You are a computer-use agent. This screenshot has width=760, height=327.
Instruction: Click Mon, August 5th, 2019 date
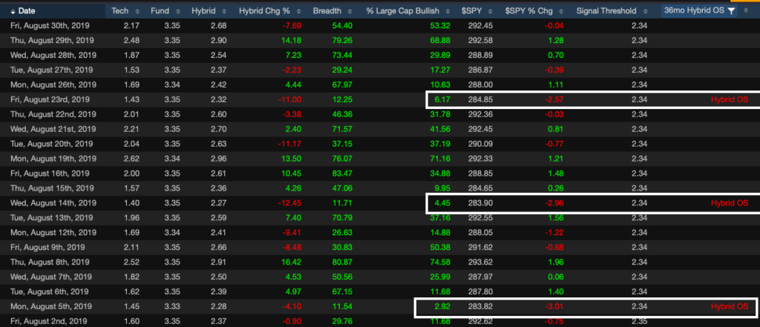point(50,307)
